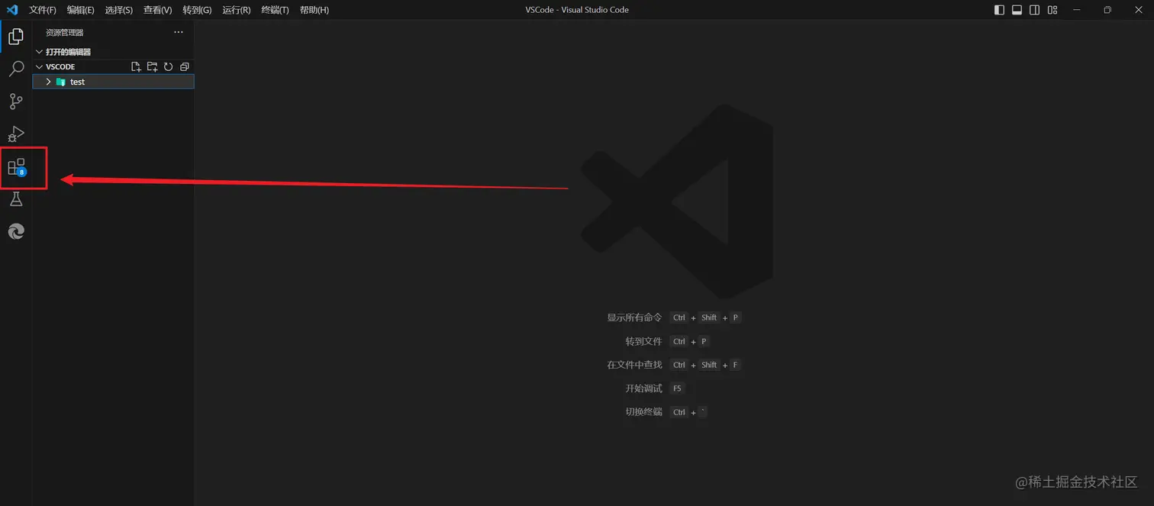Click the 开始调试 hint text
The height and width of the screenshot is (506, 1154).
pyautogui.click(x=643, y=388)
